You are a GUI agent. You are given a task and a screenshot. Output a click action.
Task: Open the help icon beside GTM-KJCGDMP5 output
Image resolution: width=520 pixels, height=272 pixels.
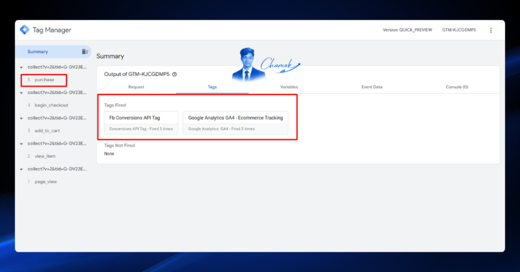pyautogui.click(x=175, y=74)
